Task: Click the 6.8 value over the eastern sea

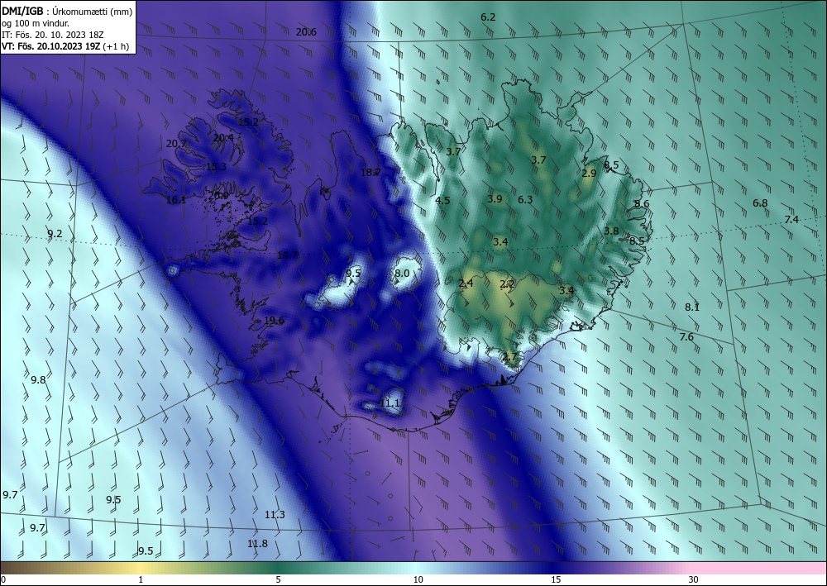Action: 760,202
